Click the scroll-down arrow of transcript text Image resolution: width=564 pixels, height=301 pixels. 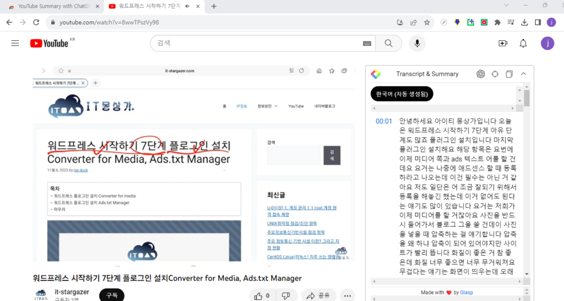tap(527, 274)
